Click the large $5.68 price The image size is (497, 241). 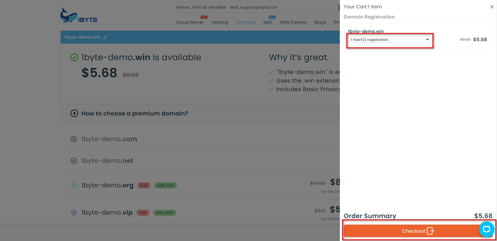point(99,73)
